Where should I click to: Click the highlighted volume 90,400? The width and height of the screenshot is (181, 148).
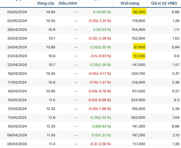coord(139,12)
